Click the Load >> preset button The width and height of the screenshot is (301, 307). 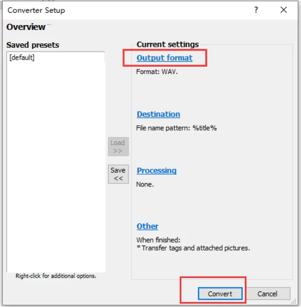118,146
